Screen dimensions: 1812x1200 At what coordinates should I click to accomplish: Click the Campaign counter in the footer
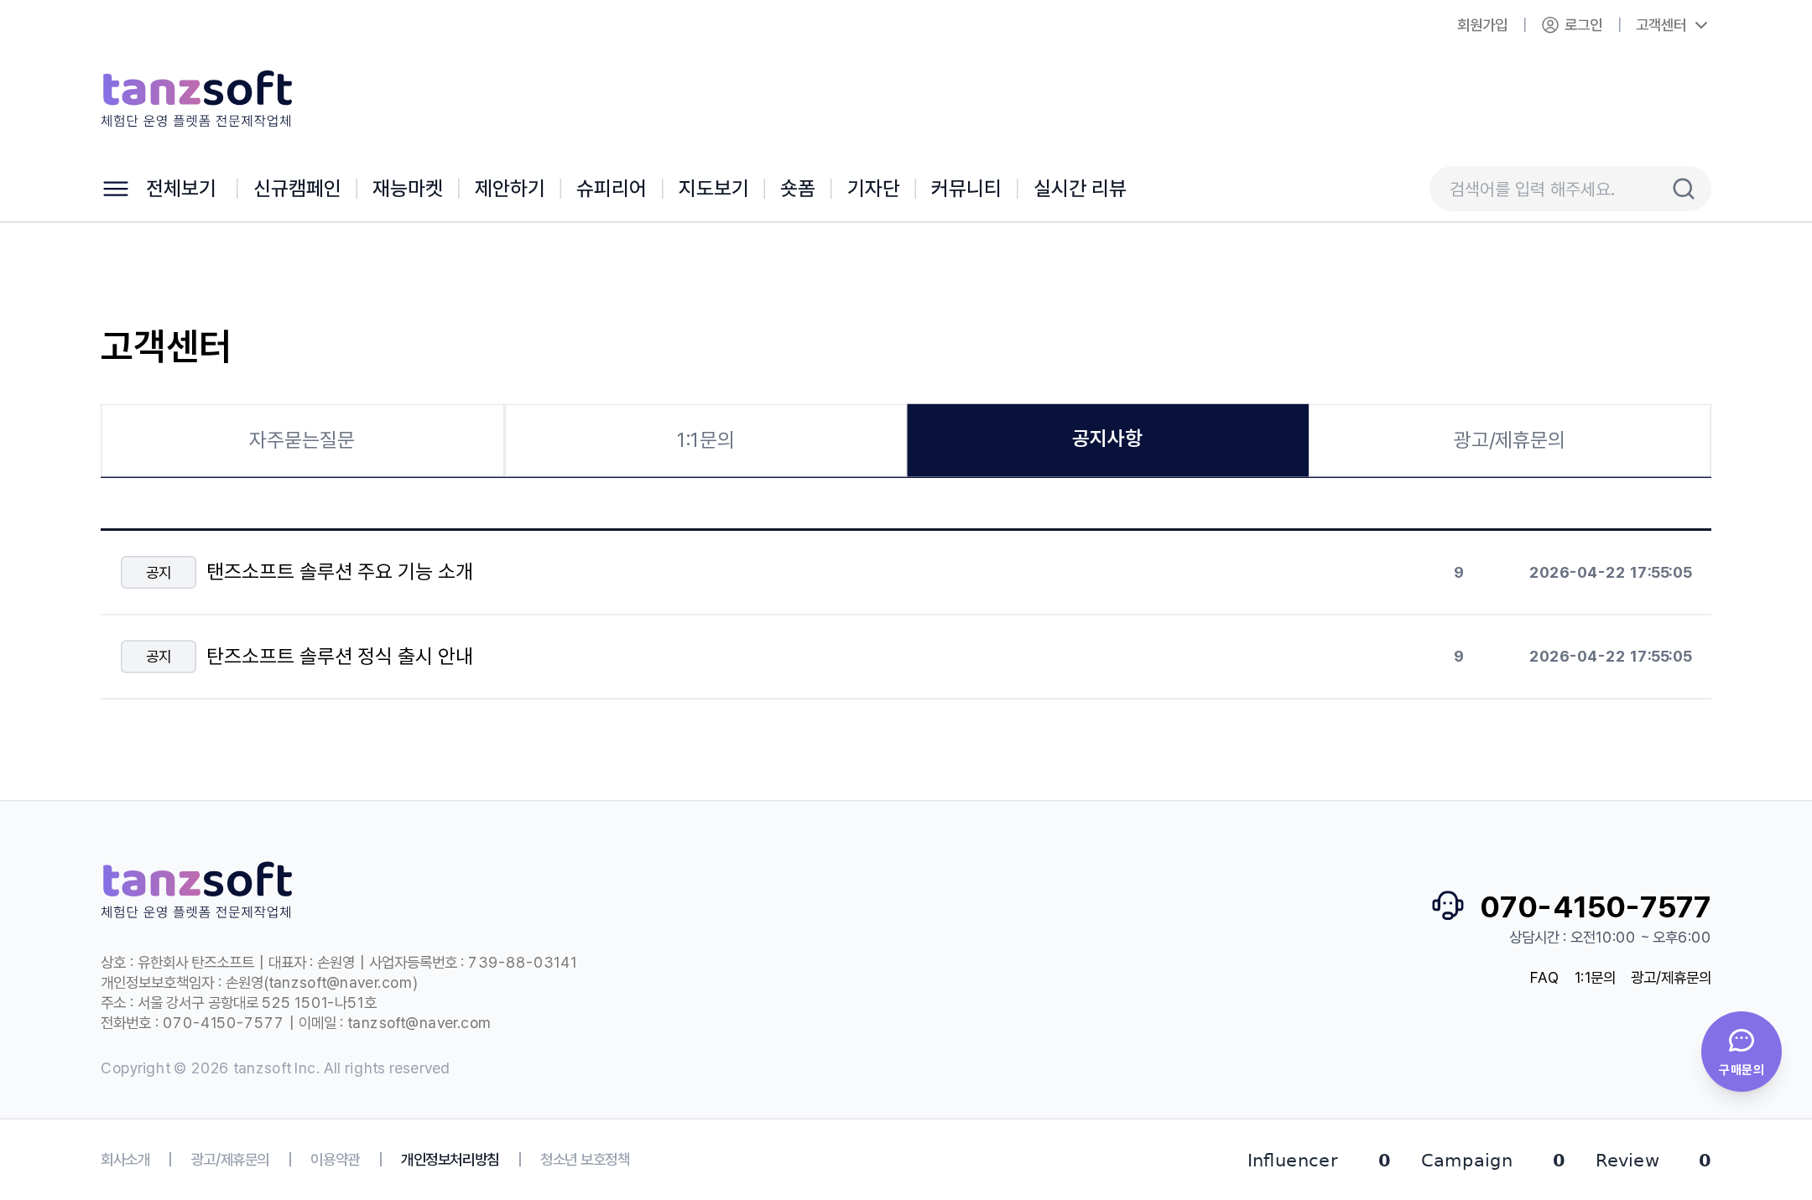click(1492, 1161)
